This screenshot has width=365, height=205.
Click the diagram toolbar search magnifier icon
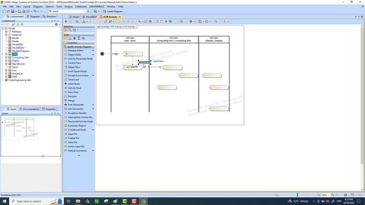click(x=216, y=22)
